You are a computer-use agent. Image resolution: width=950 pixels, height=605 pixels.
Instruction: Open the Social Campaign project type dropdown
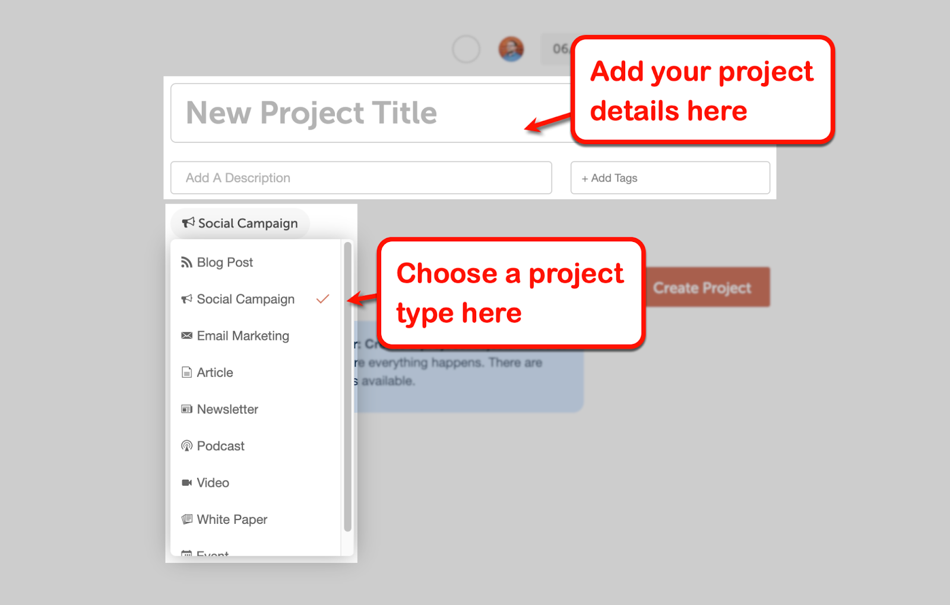point(240,223)
